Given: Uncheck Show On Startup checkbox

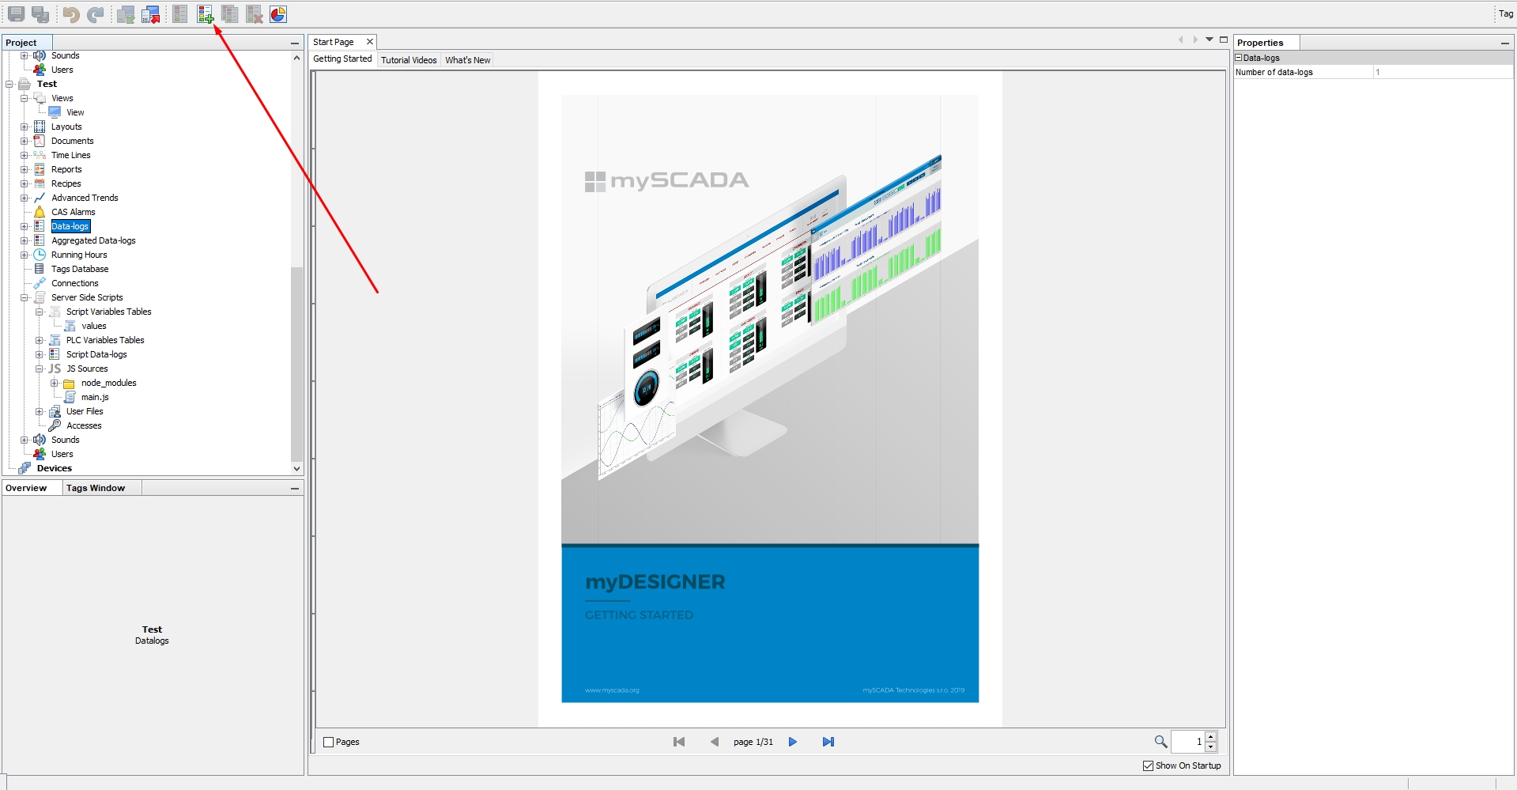Looking at the screenshot, I should [1148, 765].
